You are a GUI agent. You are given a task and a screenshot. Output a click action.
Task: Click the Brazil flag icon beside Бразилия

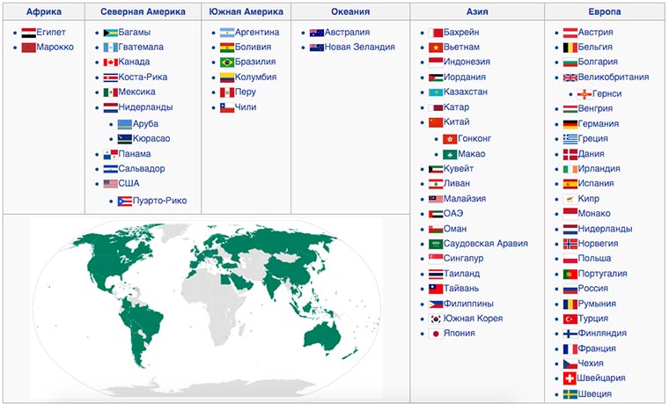227,62
